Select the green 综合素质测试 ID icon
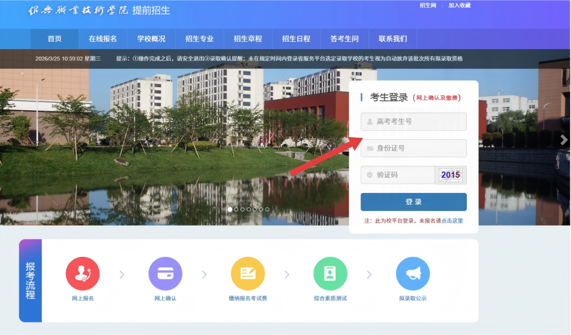The image size is (571, 335). click(x=330, y=273)
